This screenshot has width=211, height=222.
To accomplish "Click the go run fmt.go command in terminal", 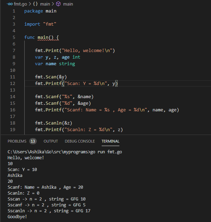I will (106, 152).
